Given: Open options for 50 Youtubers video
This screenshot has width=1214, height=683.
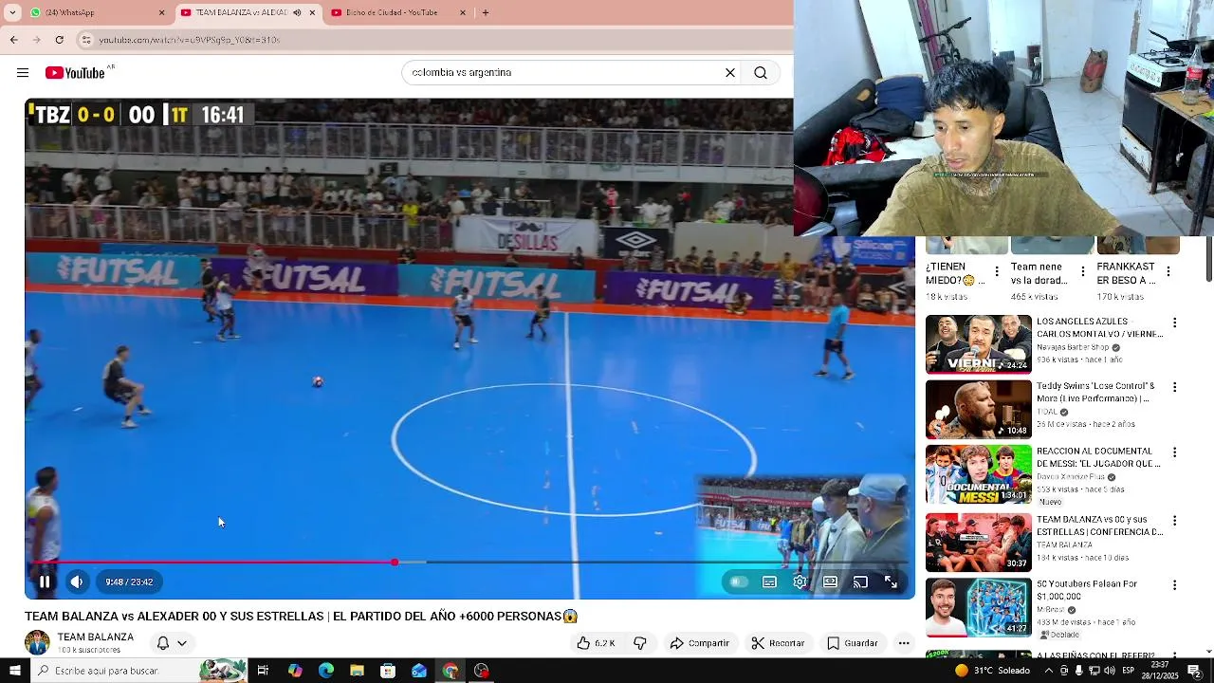Looking at the screenshot, I should pos(1174,585).
